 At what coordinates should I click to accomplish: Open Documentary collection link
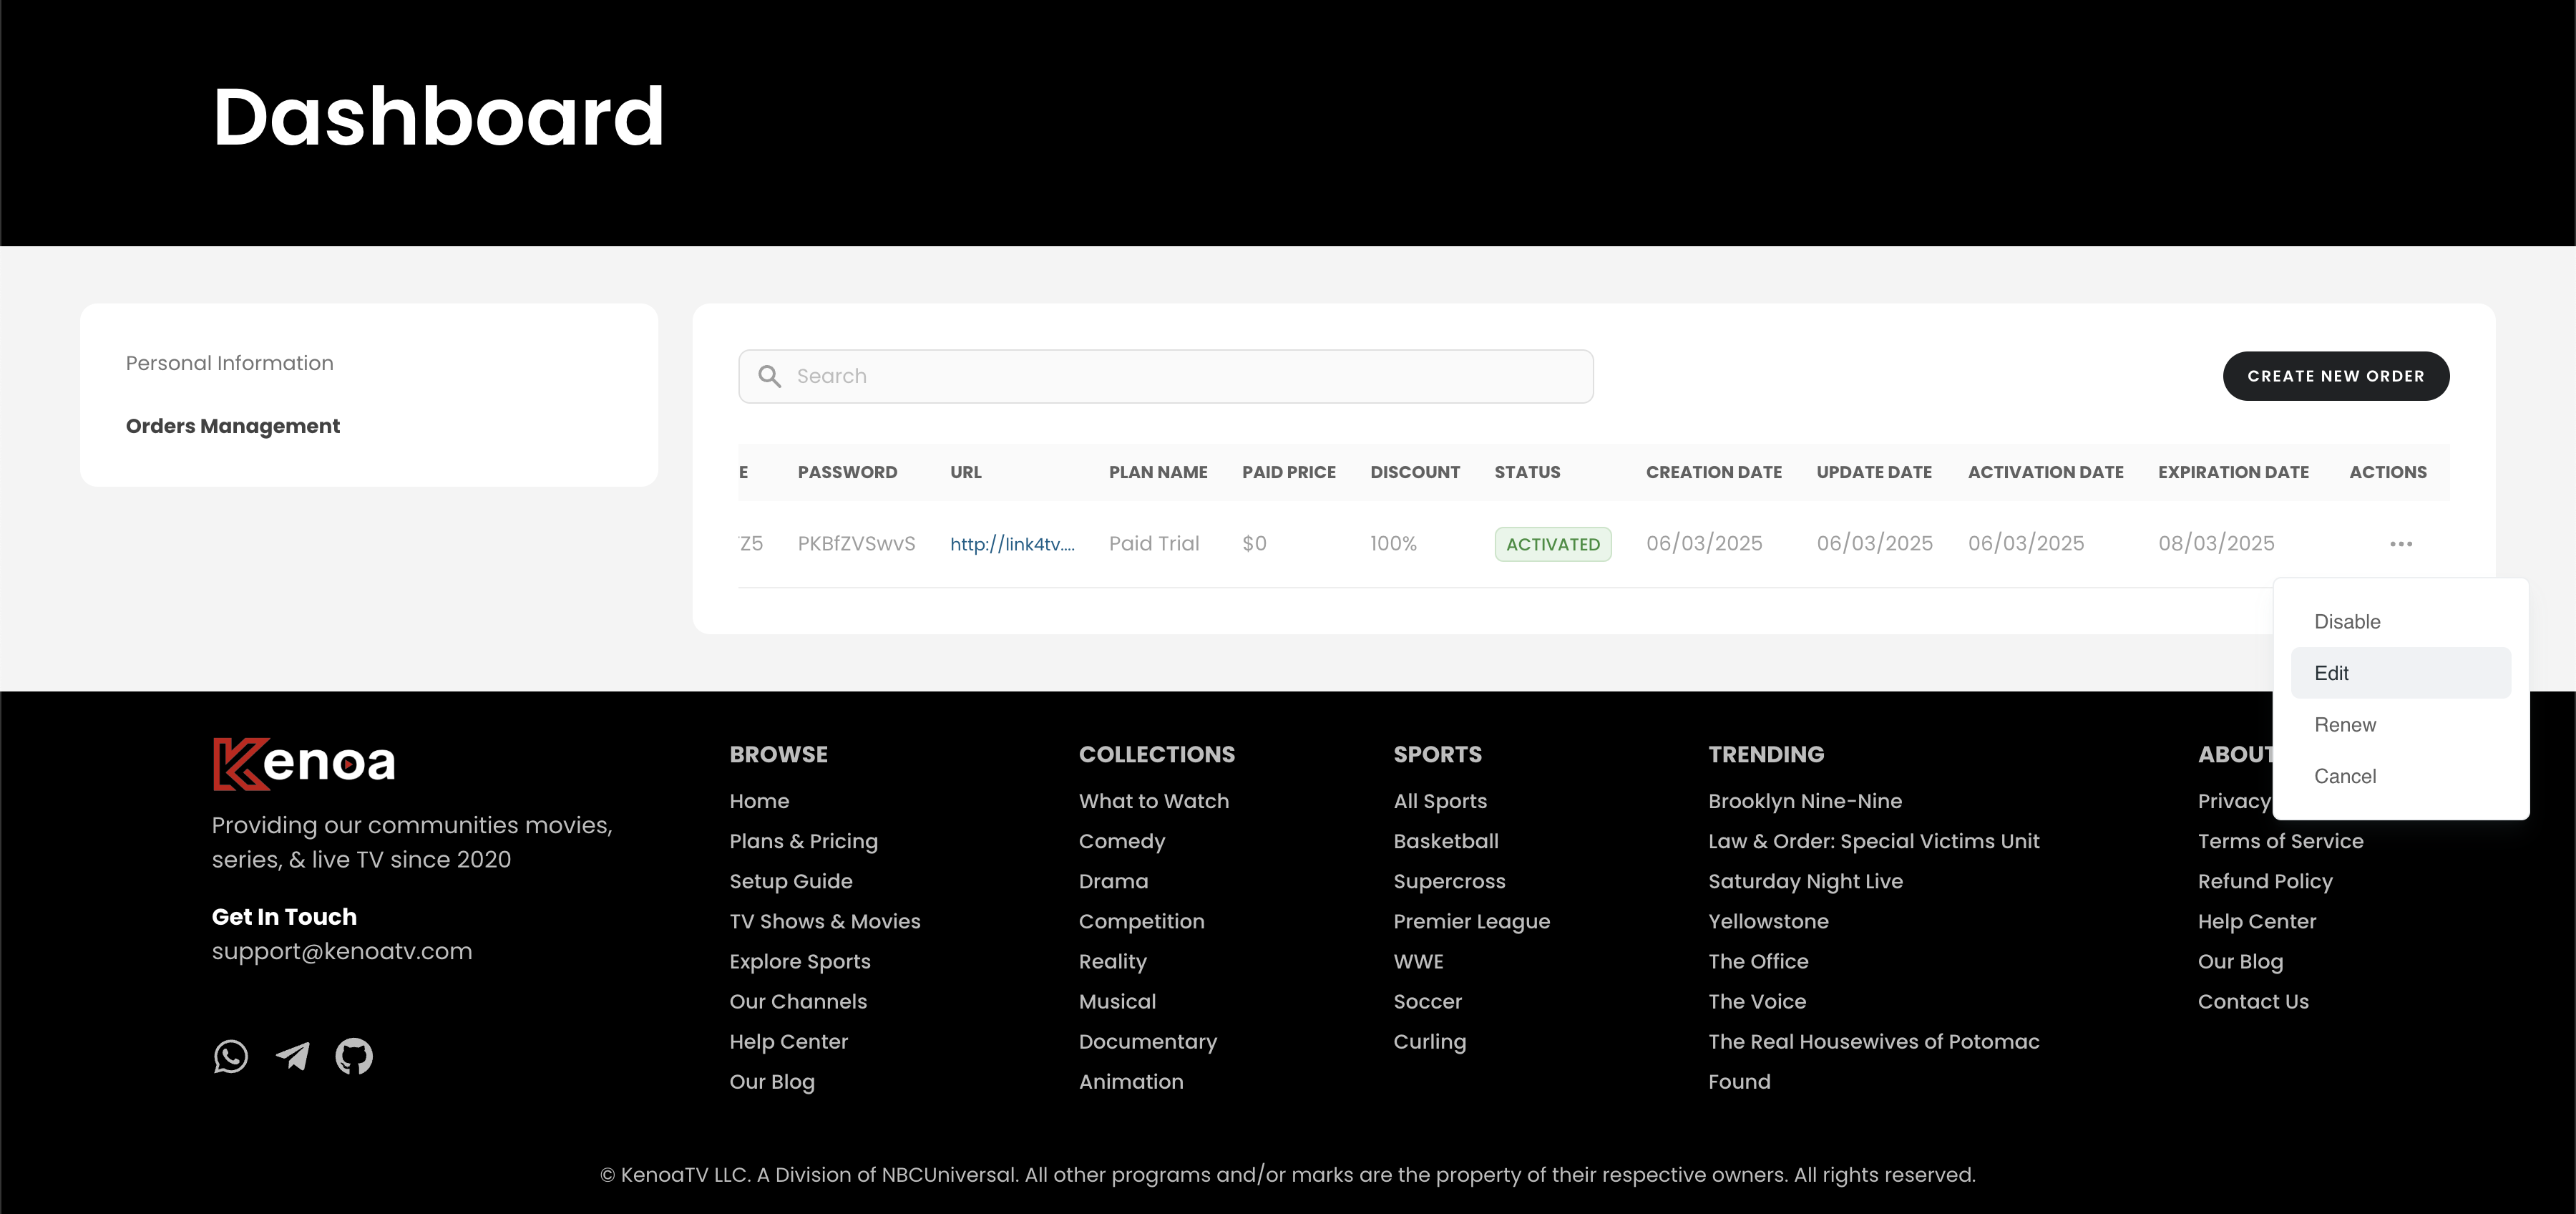coord(1148,1041)
